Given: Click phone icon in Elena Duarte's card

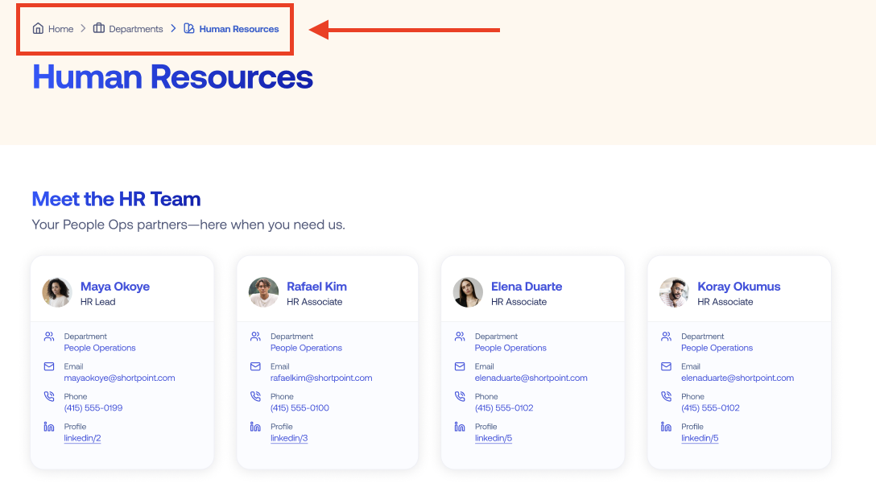Looking at the screenshot, I should 460,396.
